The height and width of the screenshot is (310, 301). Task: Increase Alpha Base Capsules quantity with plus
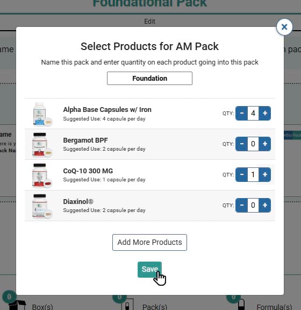point(265,113)
